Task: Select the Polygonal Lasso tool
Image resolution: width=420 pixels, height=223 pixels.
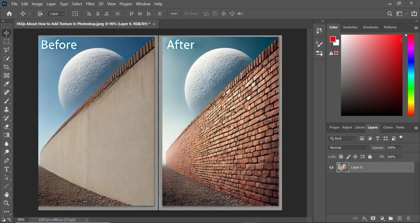Action: pos(6,50)
